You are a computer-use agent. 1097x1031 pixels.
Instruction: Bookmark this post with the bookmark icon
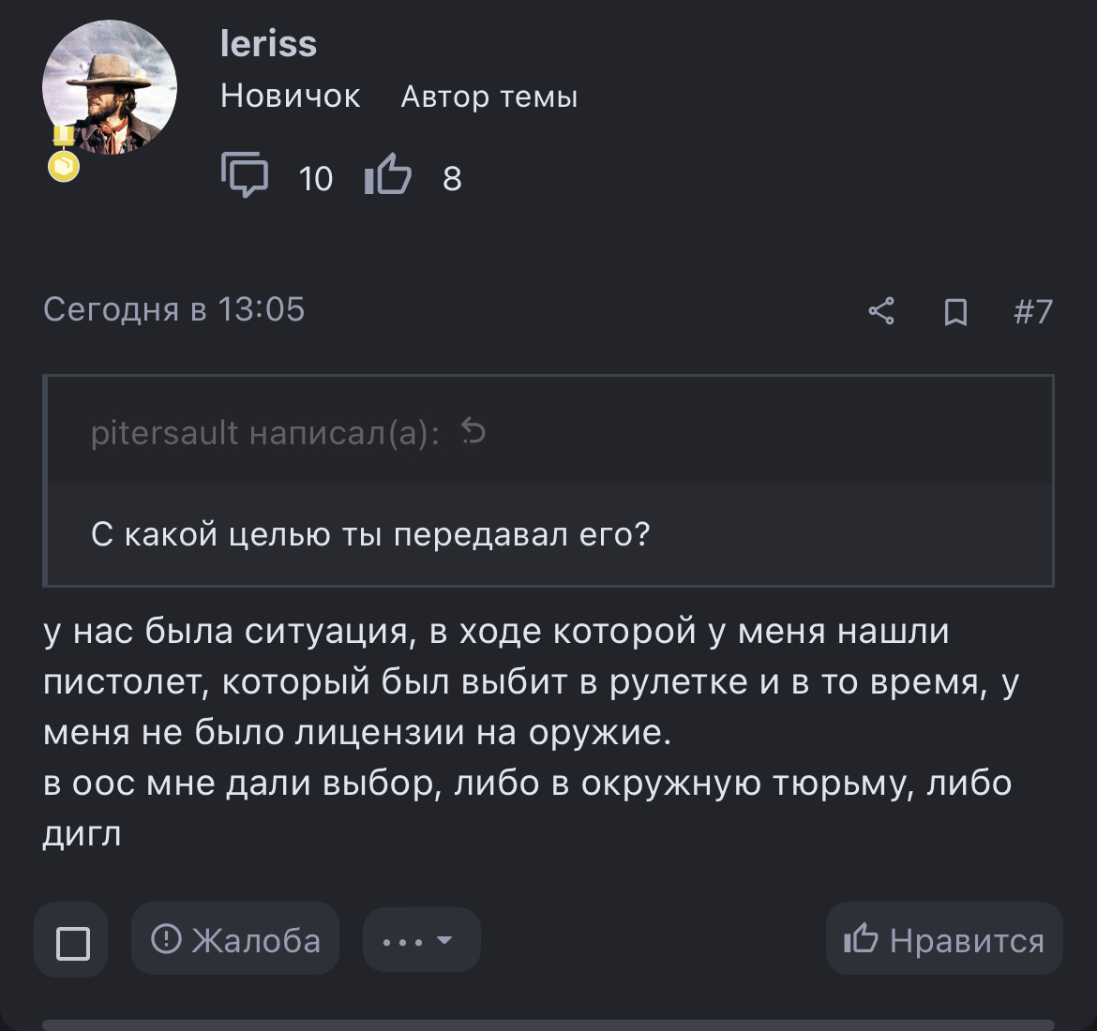pos(955,311)
